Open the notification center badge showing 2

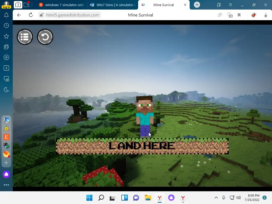[x=265, y=198]
